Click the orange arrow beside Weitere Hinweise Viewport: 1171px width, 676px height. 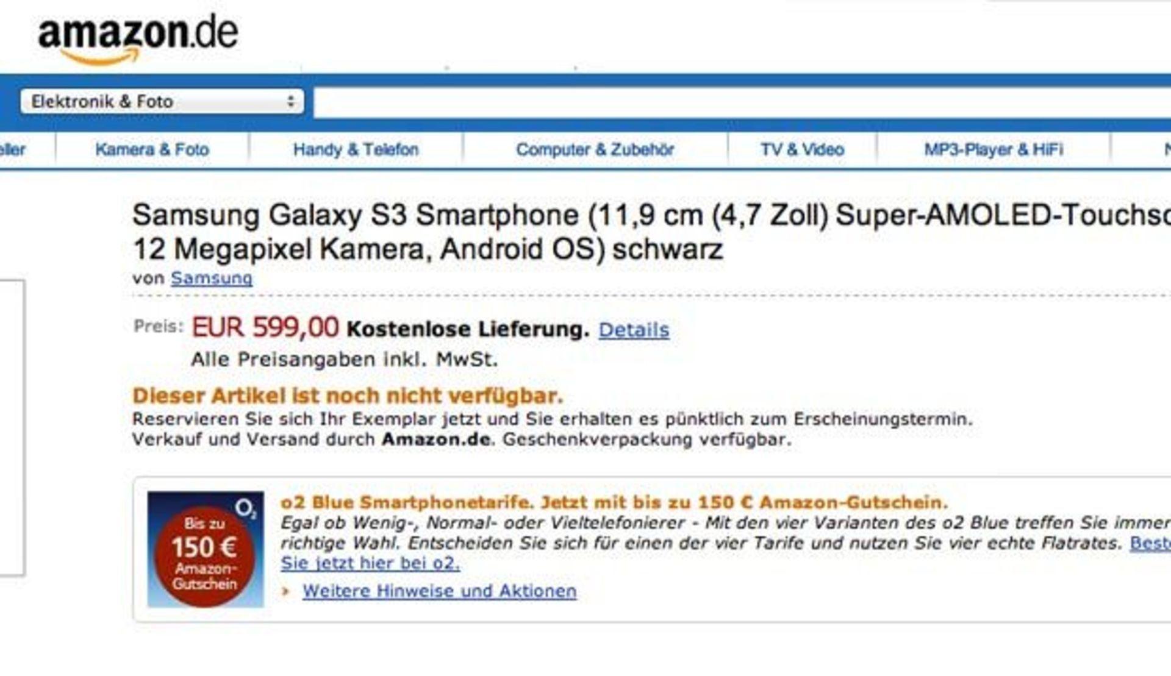pos(285,591)
